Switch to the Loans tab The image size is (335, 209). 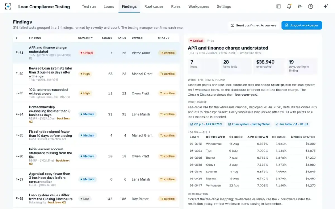tap(109, 6)
